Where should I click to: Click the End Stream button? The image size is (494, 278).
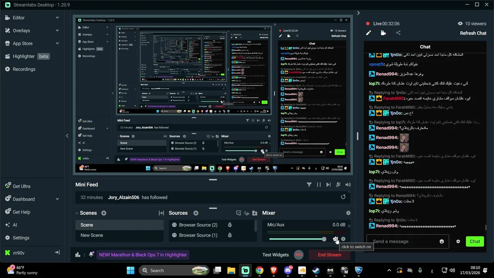[329, 254]
